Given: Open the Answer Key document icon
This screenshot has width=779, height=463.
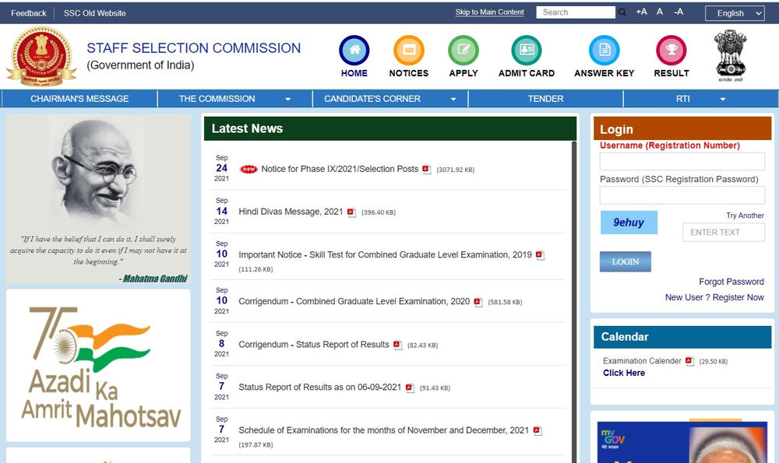Looking at the screenshot, I should click(605, 50).
